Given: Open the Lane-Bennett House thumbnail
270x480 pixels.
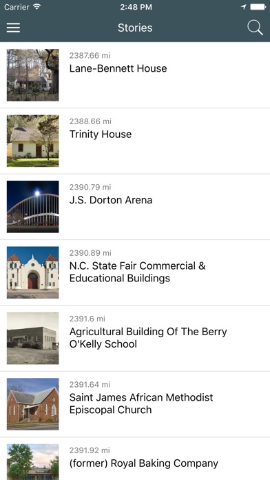Looking at the screenshot, I should (x=33, y=75).
